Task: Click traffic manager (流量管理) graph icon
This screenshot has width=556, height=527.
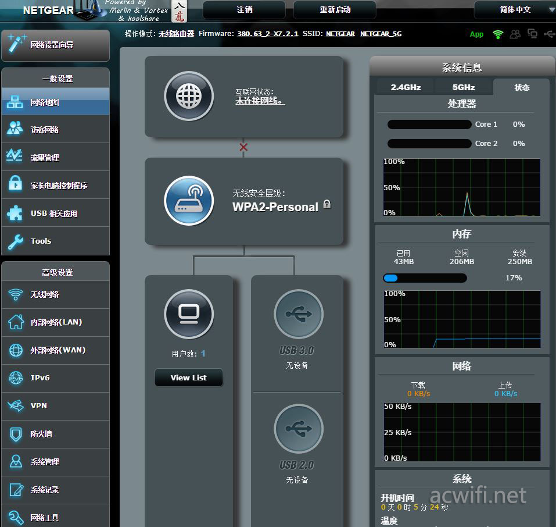Action: [x=15, y=155]
